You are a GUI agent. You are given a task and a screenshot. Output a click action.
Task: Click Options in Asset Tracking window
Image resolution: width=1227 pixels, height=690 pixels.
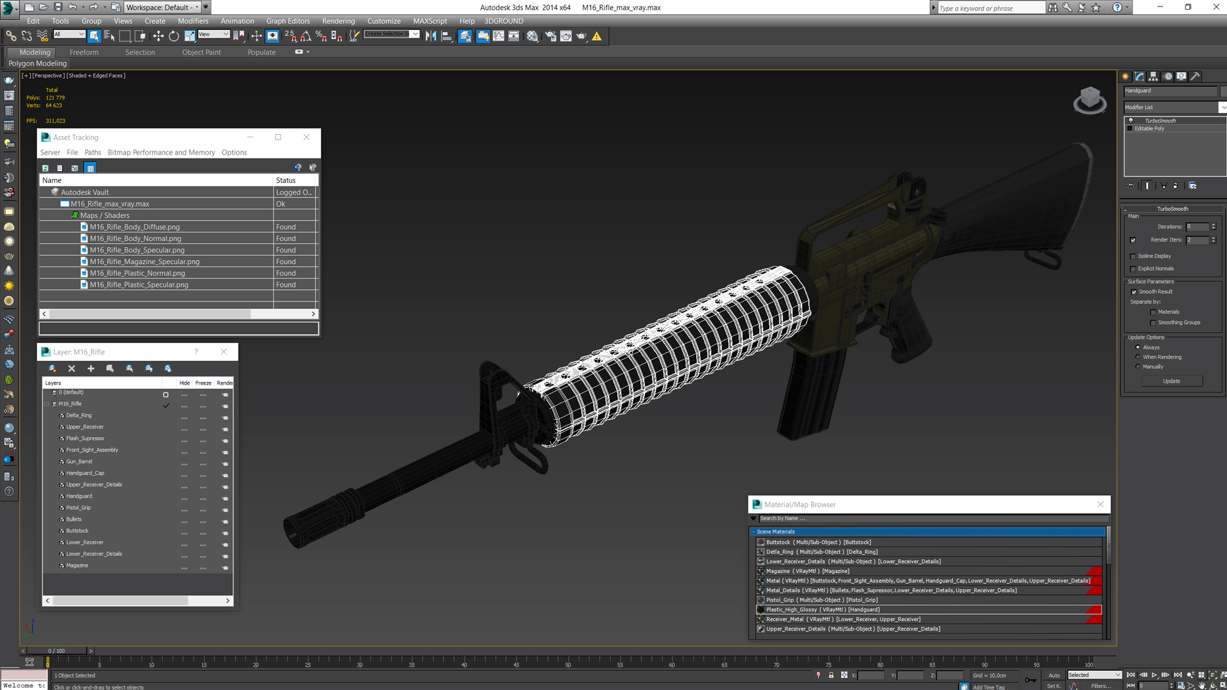pos(234,153)
